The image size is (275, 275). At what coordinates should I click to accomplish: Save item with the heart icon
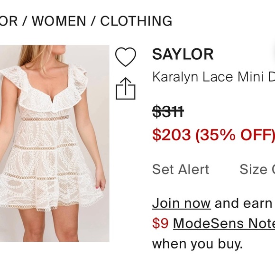[125, 57]
